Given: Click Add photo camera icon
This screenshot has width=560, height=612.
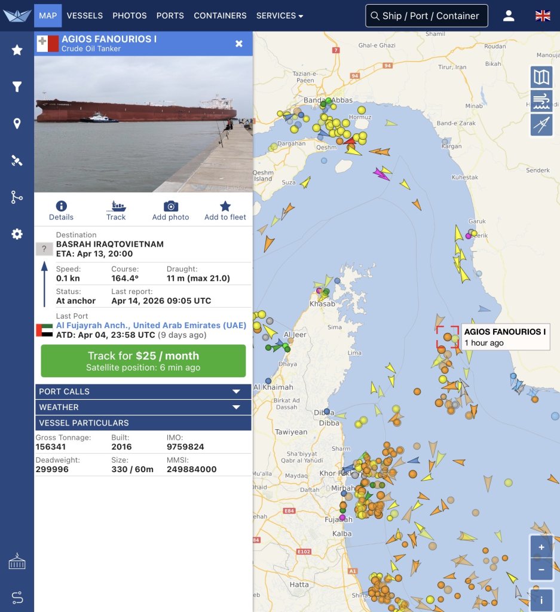Looking at the screenshot, I should pos(170,207).
